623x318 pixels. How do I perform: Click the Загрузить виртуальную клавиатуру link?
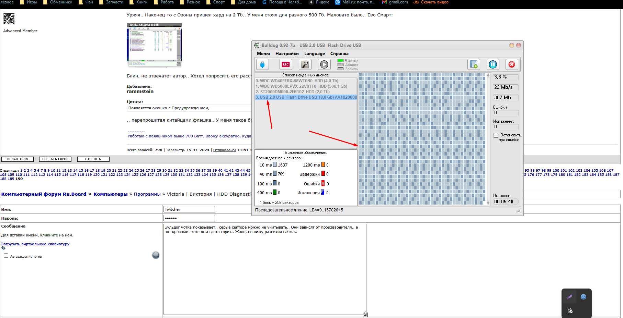[35, 244]
